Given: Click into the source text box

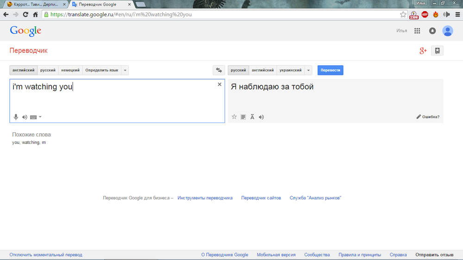Looking at the screenshot, I should (117, 101).
